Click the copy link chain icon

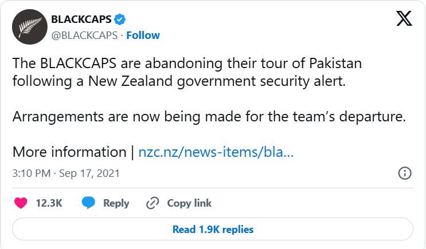[153, 203]
